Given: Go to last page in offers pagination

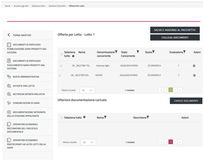Looking at the screenshot, I should click(x=180, y=90).
